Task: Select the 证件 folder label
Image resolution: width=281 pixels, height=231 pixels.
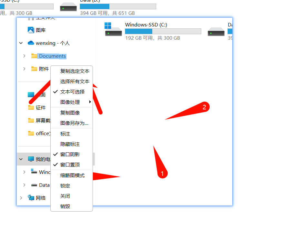Action: pyautogui.click(x=41, y=107)
